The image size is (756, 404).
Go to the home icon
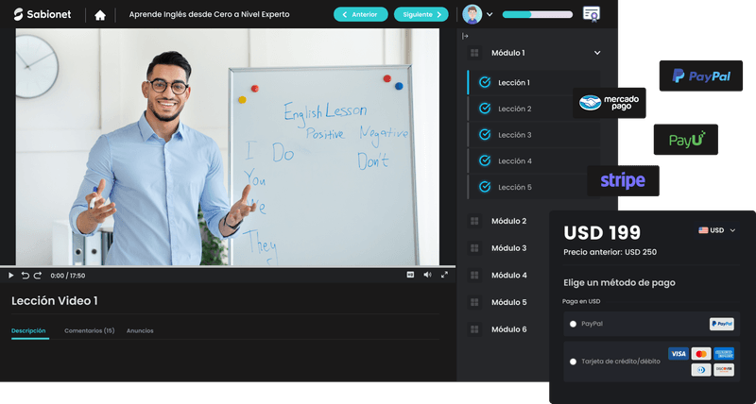pyautogui.click(x=100, y=15)
